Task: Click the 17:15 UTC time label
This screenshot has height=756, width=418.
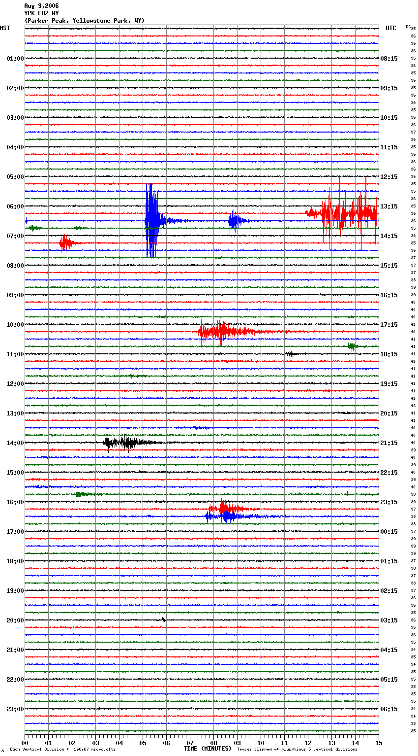Action: [389, 325]
